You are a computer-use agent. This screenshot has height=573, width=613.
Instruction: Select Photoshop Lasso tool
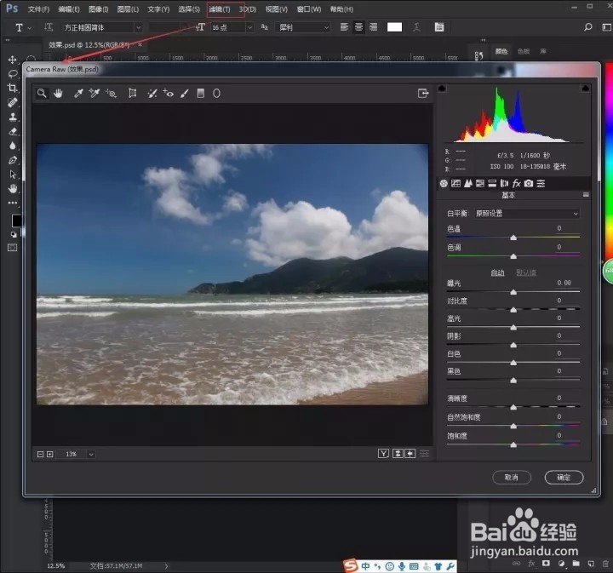13,74
